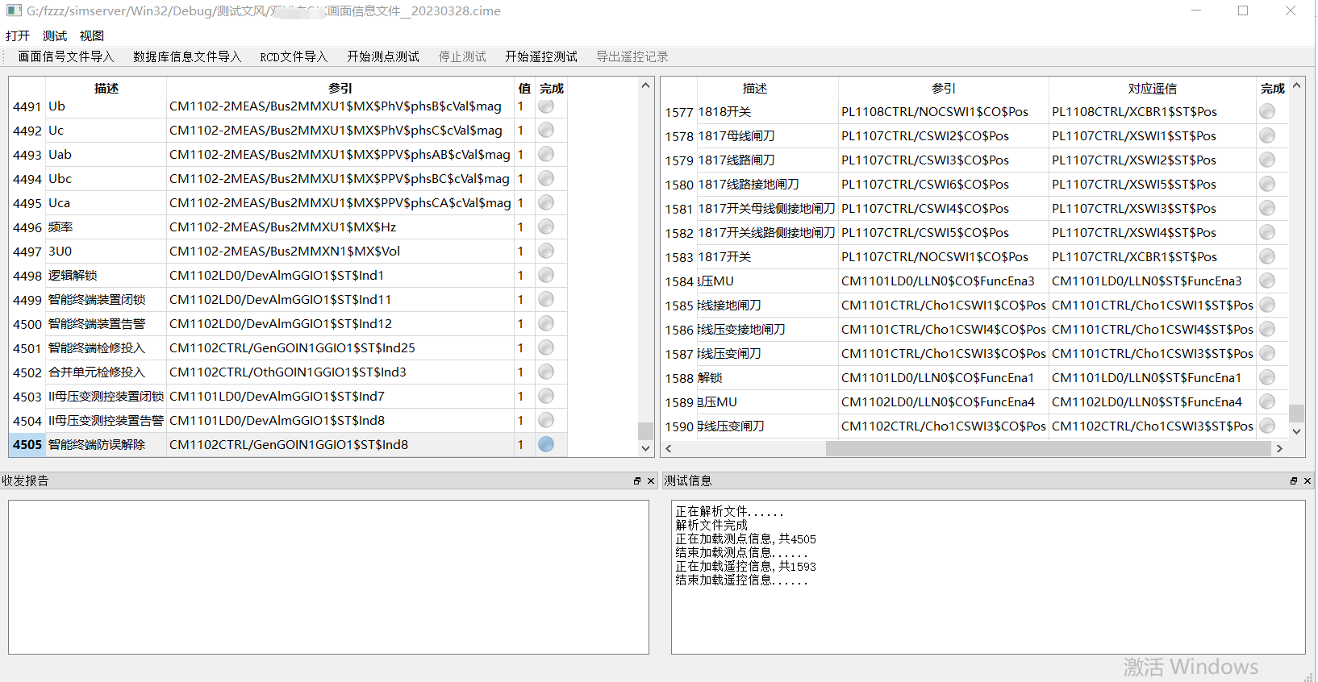Select cell CM1102-2MEAS/Bus2MMXN1$MX$Vol
Screen dimensions: 1318x682
point(340,252)
